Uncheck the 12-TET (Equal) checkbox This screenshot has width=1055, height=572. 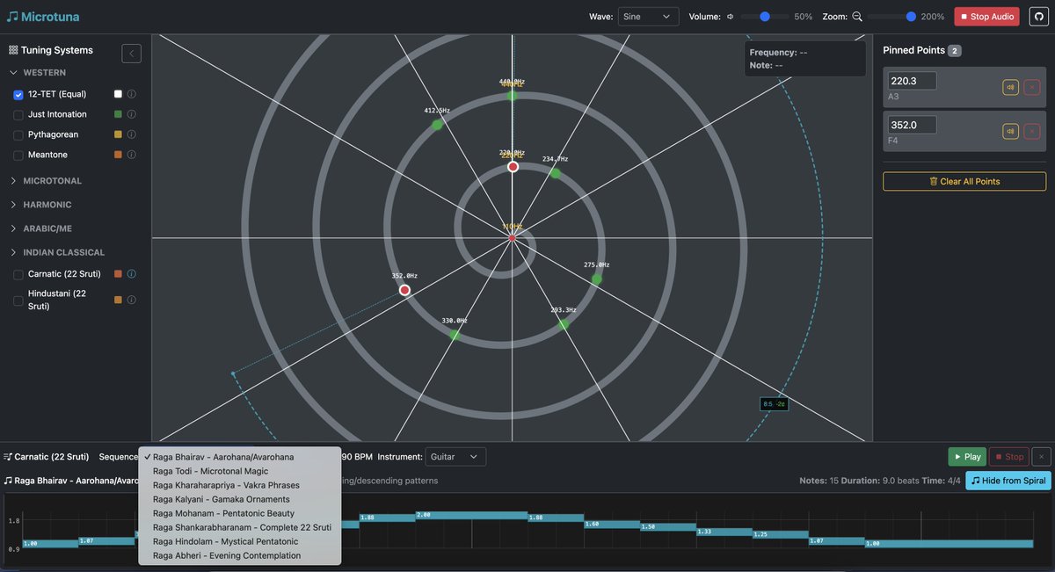[18, 94]
